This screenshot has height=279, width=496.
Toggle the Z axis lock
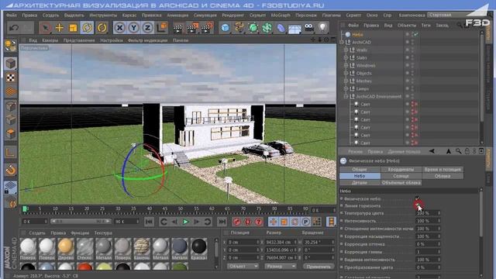(x=147, y=28)
